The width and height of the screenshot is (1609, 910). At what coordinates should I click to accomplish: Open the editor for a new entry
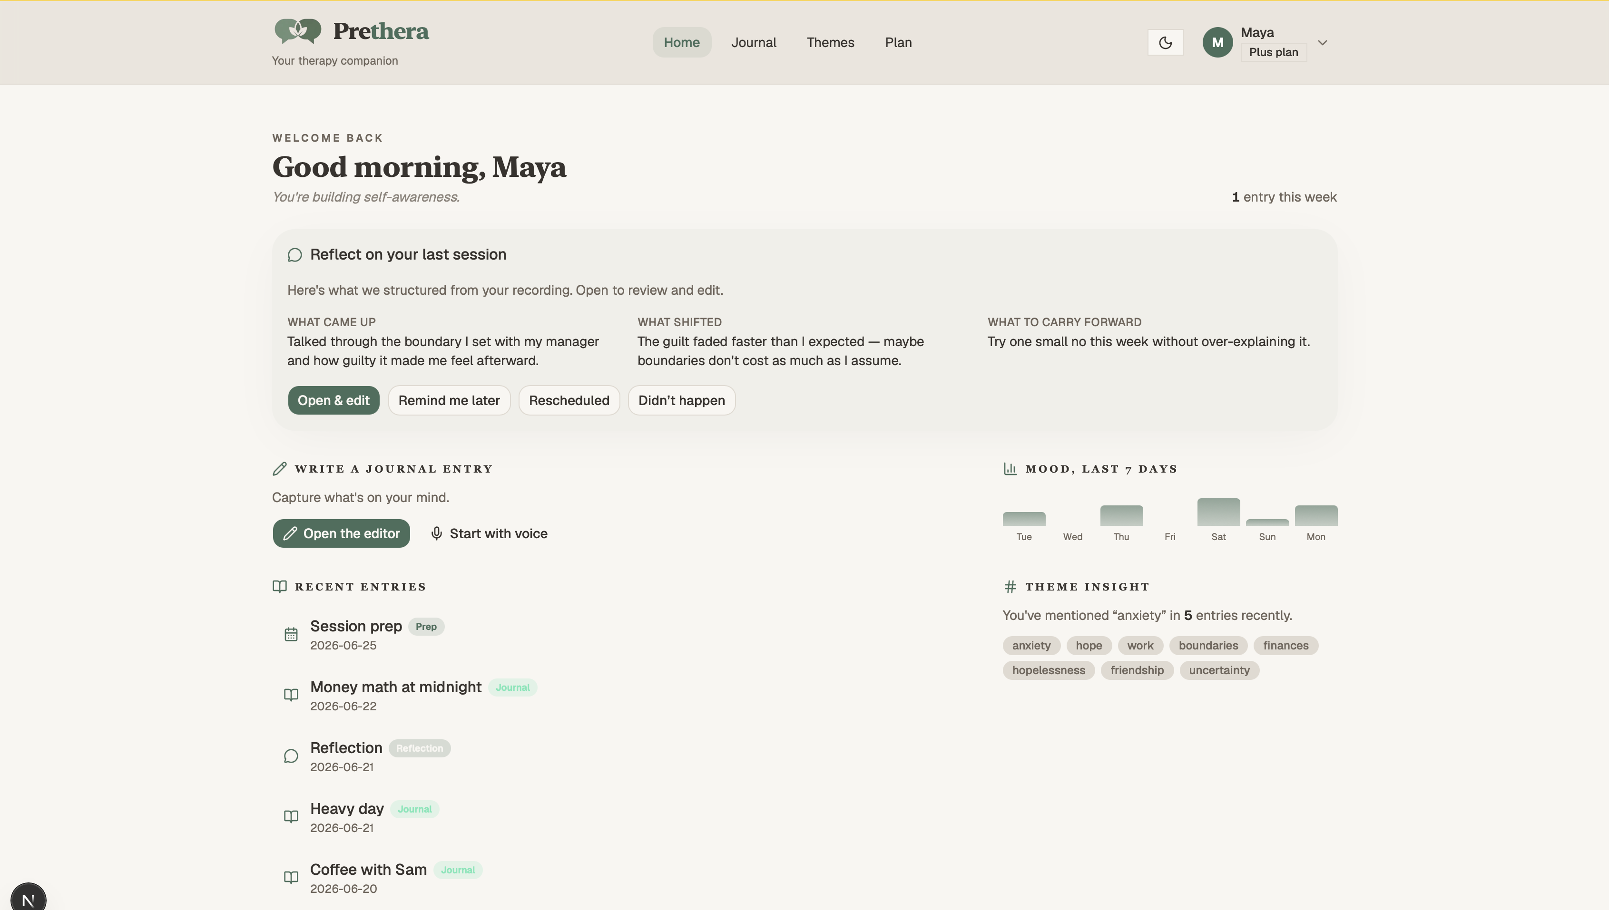pos(342,534)
